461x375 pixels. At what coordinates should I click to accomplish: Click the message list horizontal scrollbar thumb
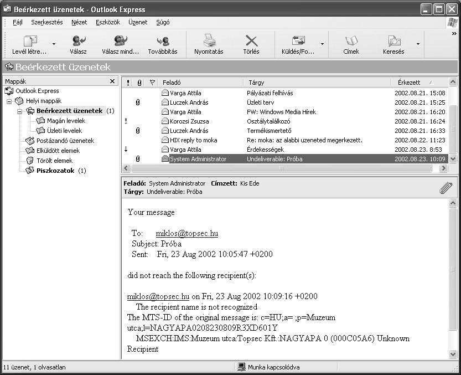pos(282,168)
